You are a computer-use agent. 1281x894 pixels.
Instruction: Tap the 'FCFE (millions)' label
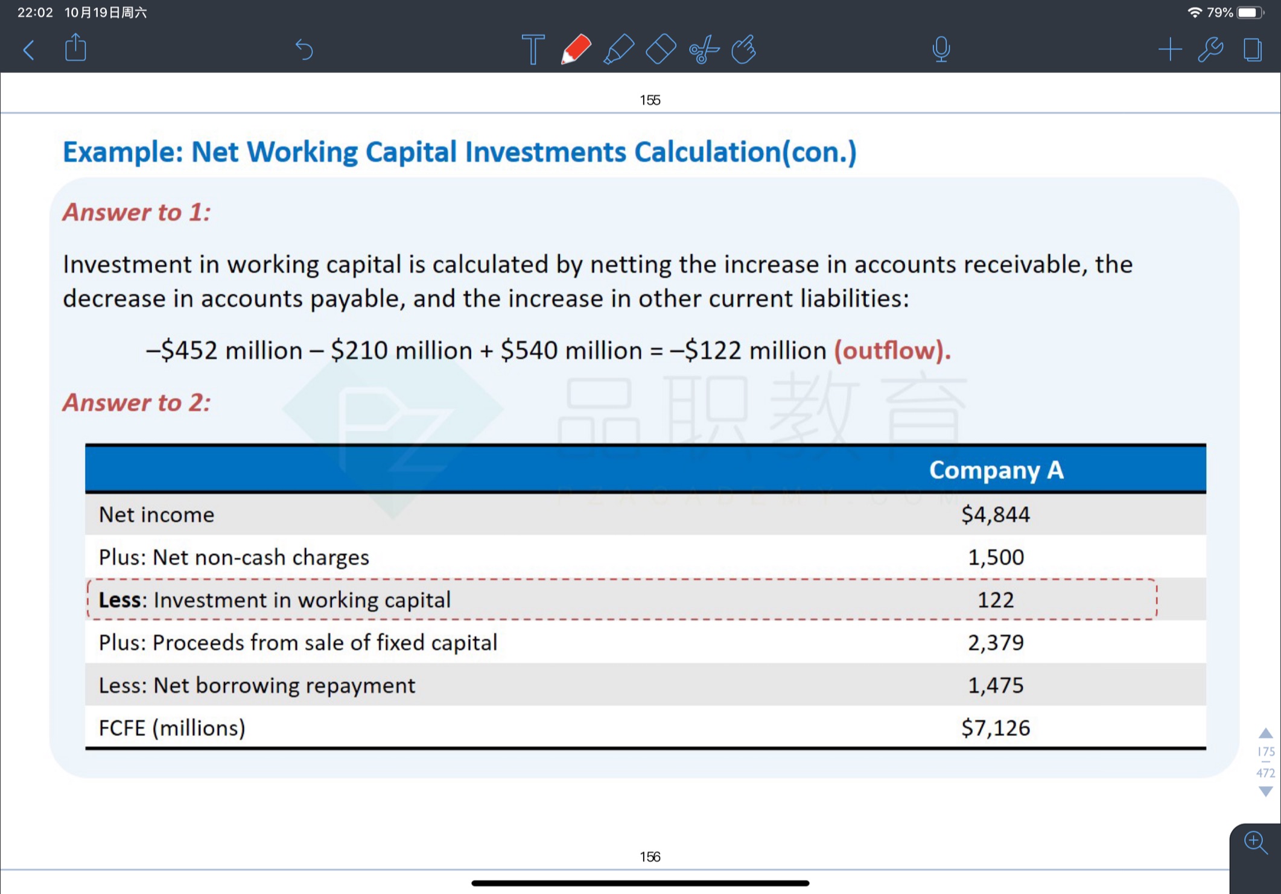pos(172,728)
